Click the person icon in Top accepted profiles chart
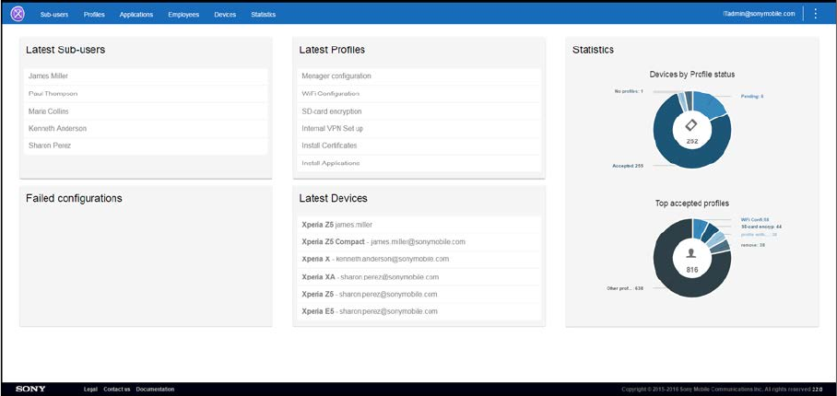Viewport: 837px width, 396px height. (x=691, y=254)
